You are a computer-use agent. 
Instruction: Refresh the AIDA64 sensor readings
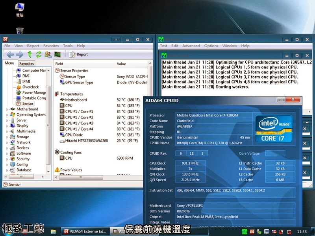pyautogui.click(x=39, y=54)
